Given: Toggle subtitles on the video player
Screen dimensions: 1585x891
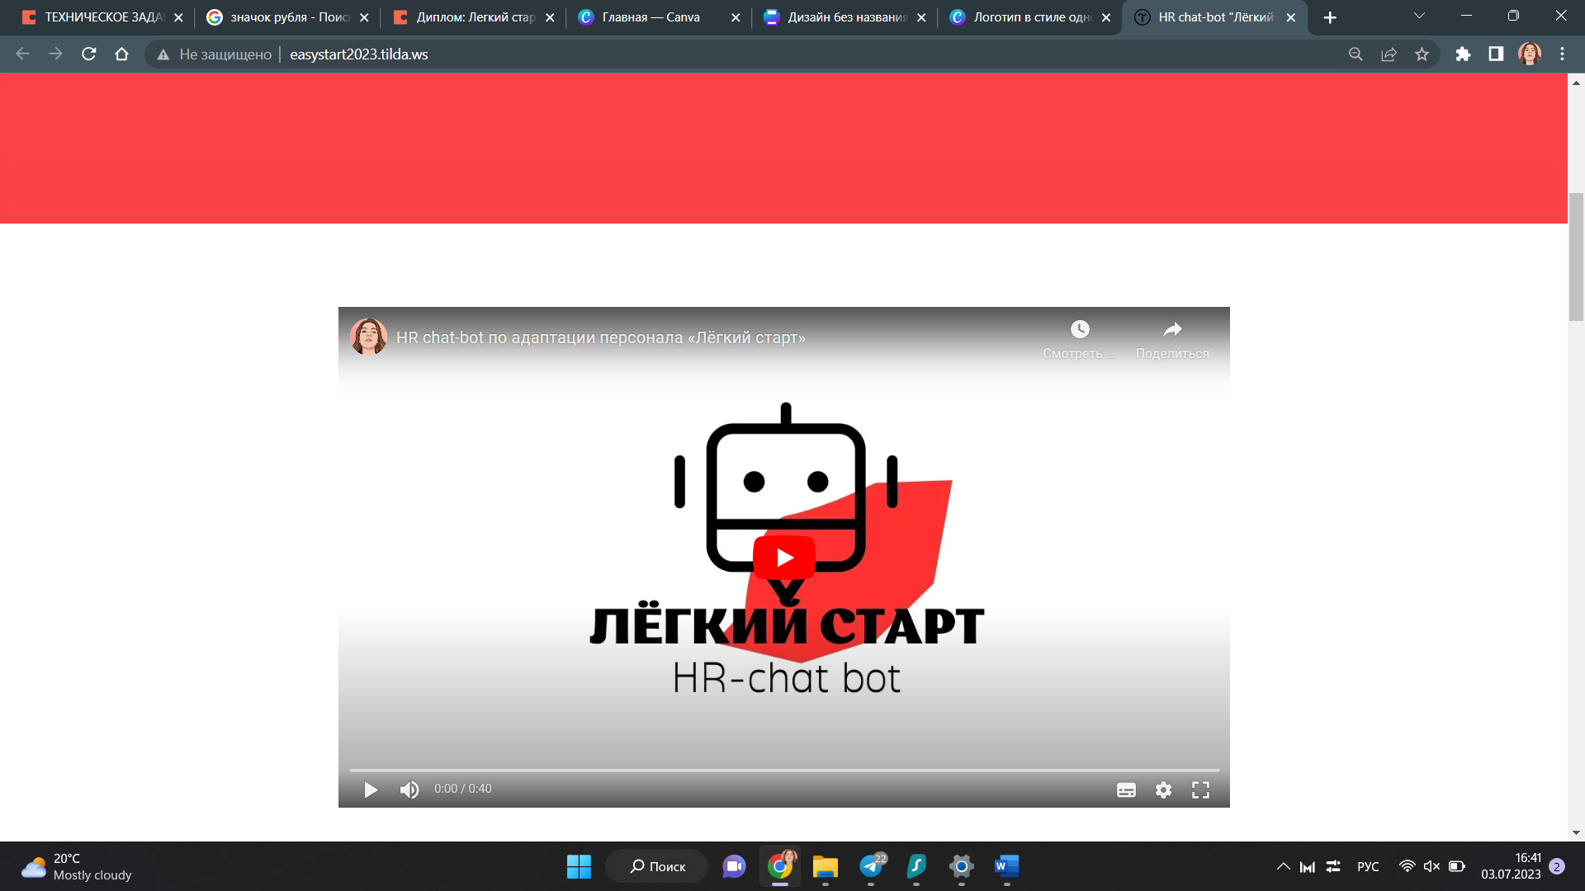Looking at the screenshot, I should pyautogui.click(x=1126, y=790).
